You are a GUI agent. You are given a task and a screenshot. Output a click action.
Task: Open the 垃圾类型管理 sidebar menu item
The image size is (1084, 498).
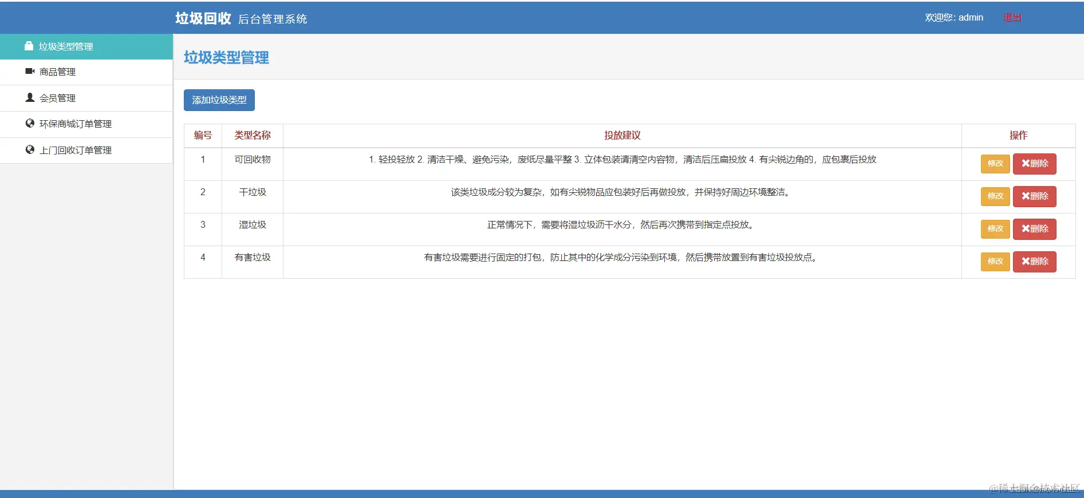click(x=86, y=46)
